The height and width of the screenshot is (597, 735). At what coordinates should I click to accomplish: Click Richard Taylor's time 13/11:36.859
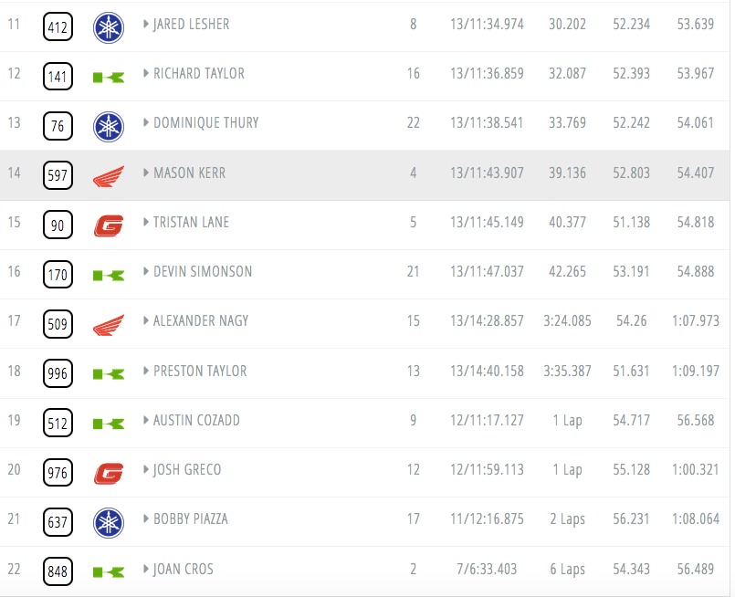487,74
